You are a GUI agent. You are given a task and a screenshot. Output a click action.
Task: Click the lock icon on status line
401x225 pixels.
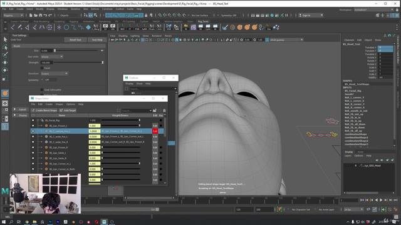(x=146, y=15)
